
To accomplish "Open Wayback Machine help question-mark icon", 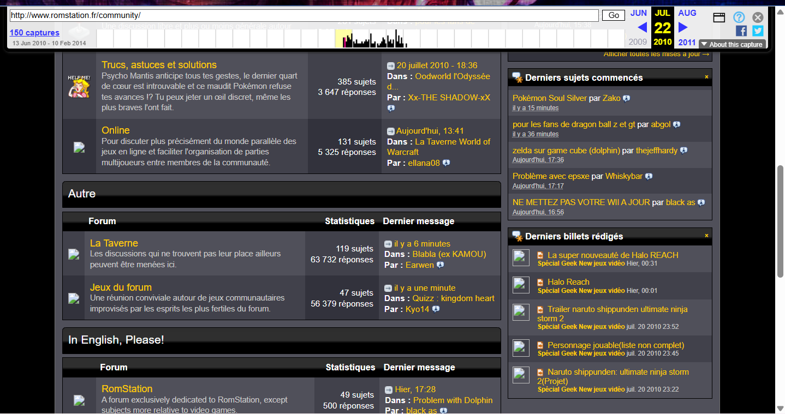I will pyautogui.click(x=739, y=17).
